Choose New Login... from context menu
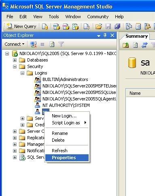 click(x=67, y=116)
